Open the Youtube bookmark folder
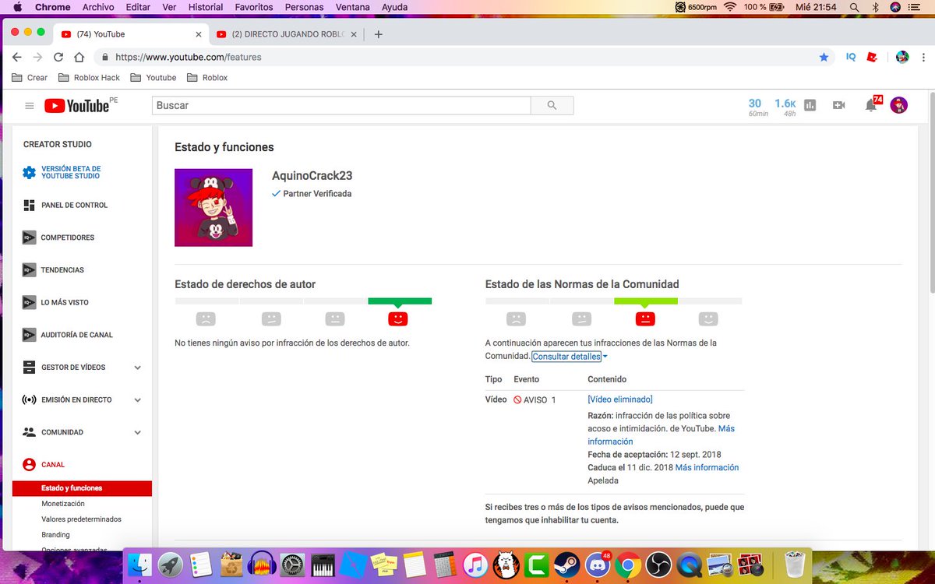 point(153,78)
